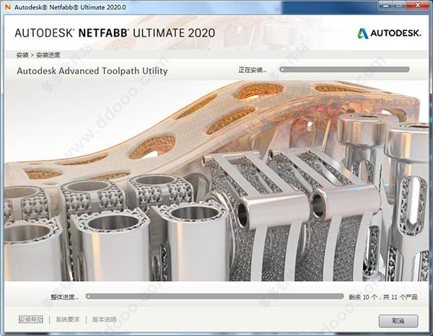
Task: Click the 安装 > 安装进度 breadcrumb text
Action: 38,55
